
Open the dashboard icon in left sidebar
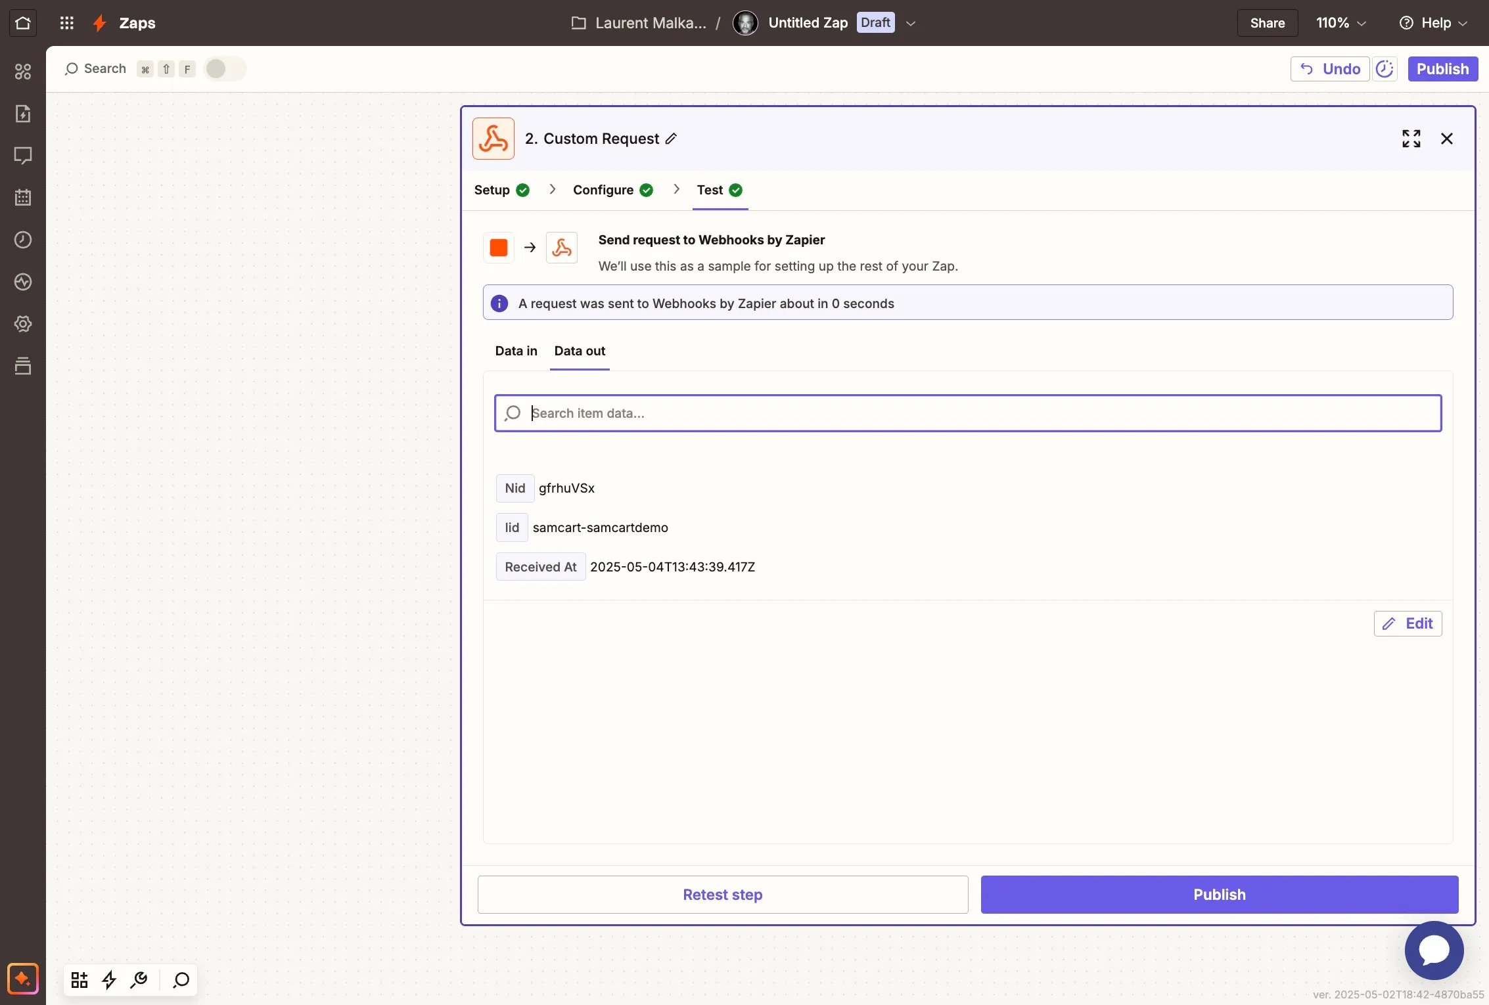pyautogui.click(x=23, y=72)
